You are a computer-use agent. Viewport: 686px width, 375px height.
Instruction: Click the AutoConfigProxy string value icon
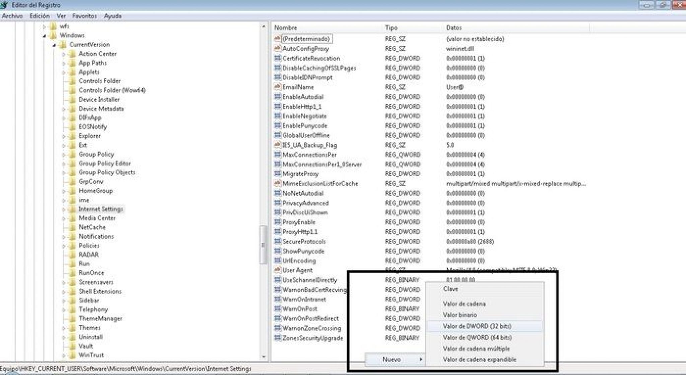click(x=277, y=48)
